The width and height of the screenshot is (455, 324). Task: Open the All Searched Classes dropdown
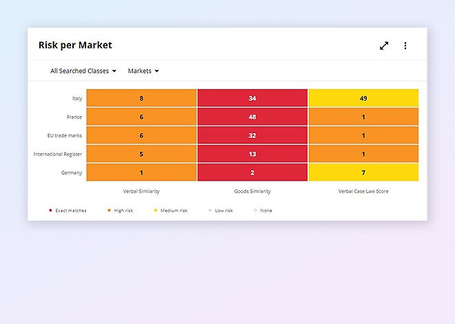pyautogui.click(x=83, y=71)
